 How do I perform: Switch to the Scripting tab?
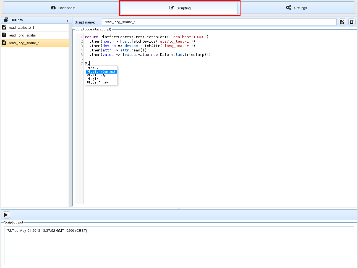tap(180, 8)
